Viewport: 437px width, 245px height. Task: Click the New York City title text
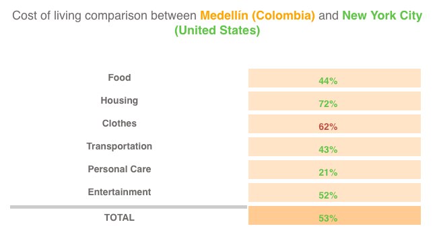point(382,15)
